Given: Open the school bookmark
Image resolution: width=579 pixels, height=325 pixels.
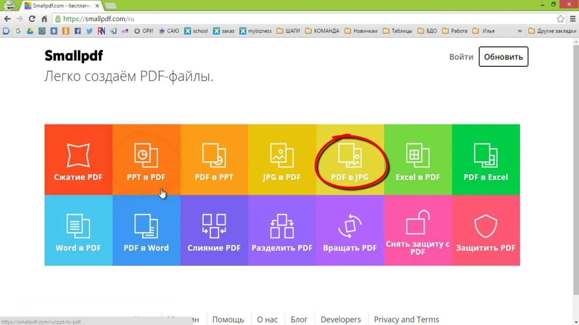Looking at the screenshot, I should [x=196, y=31].
